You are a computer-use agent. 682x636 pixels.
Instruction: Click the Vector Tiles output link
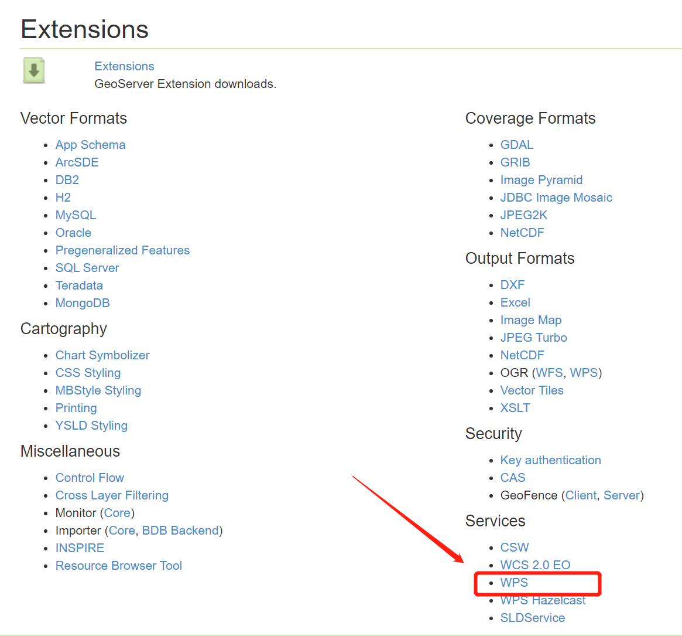pos(532,390)
